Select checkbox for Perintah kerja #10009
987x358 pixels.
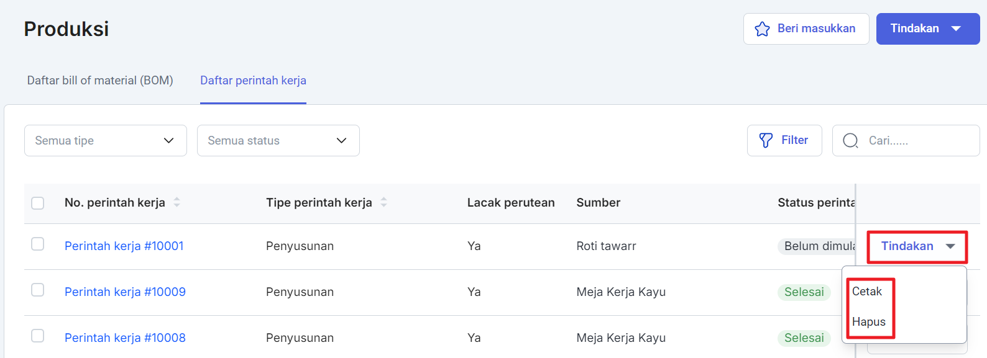point(38,290)
